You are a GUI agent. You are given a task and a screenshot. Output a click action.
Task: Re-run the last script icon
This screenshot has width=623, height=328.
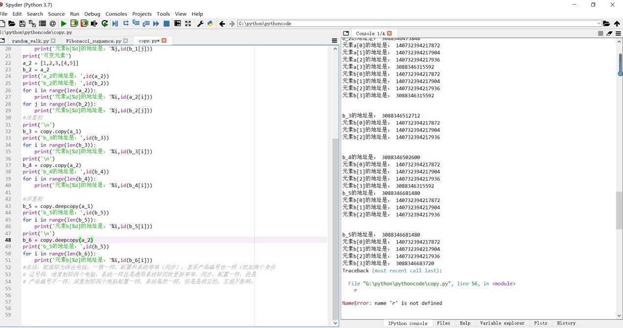[105, 23]
